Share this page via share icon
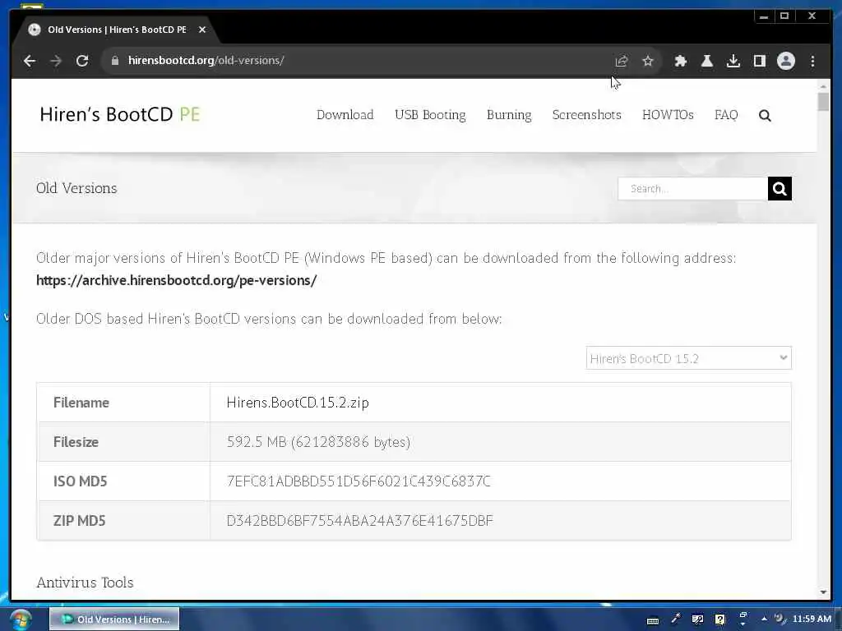This screenshot has height=631, width=842. point(622,61)
